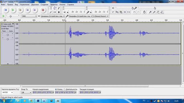Open the Управление menu
Viewport: 184px width, 103px height.
click(x=24, y=5)
